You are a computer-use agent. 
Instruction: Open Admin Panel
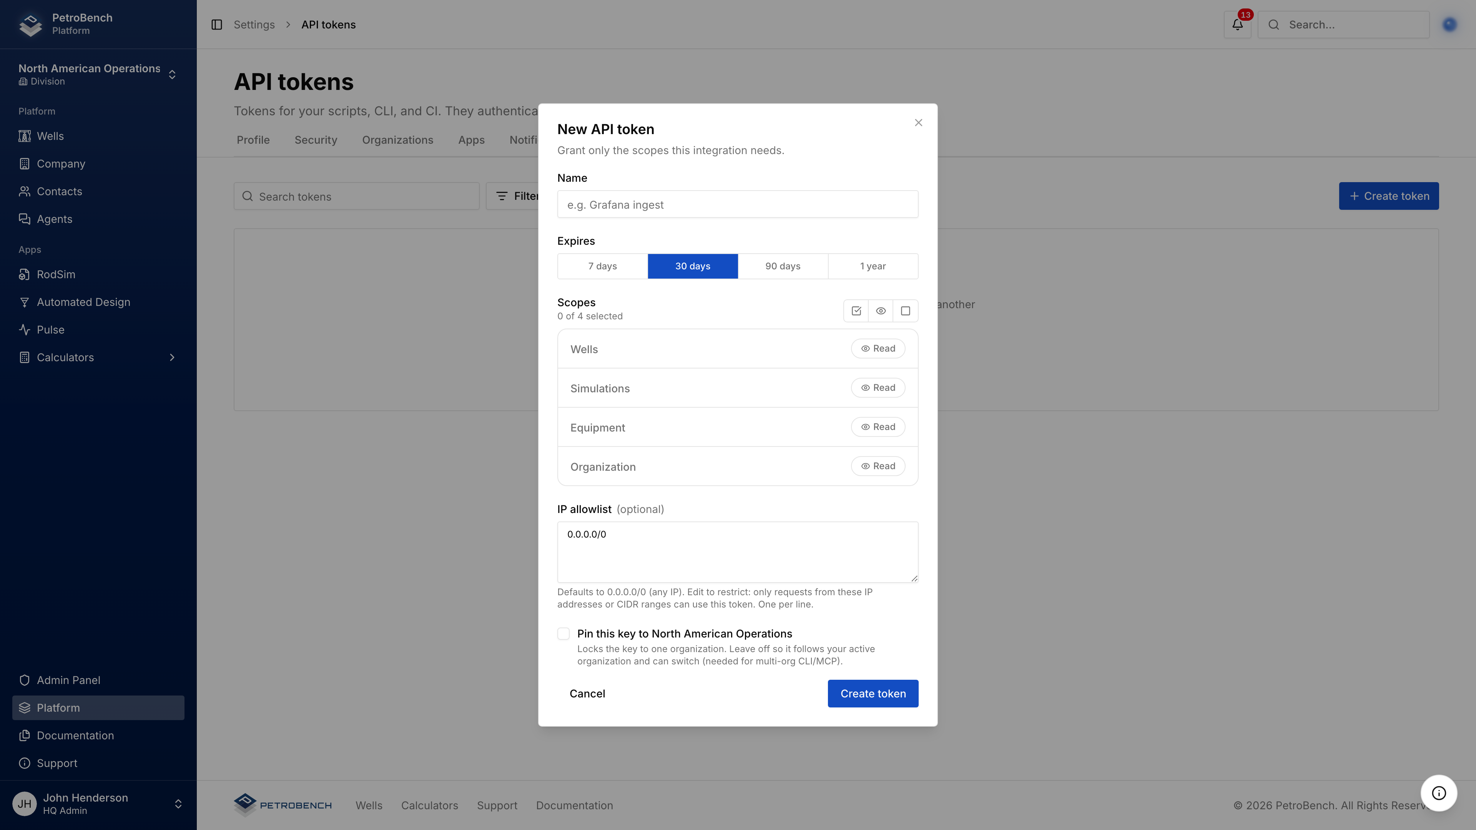[x=98, y=680]
